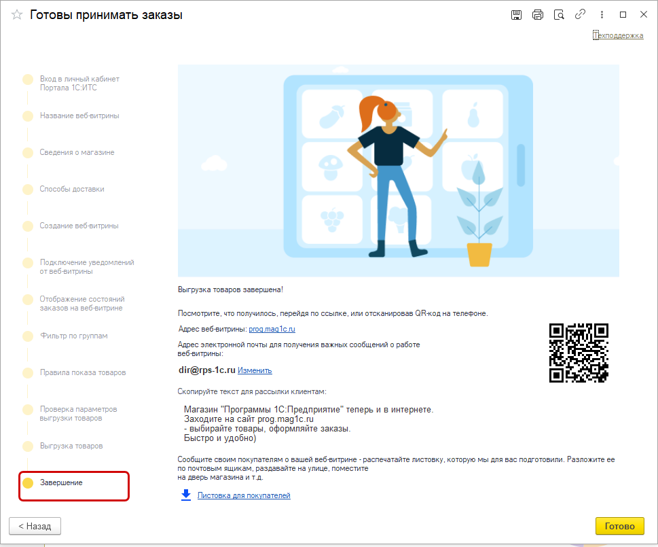Image resolution: width=658 pixels, height=547 pixels.
Task: Open the three-dot more options menu
Action: [x=602, y=14]
